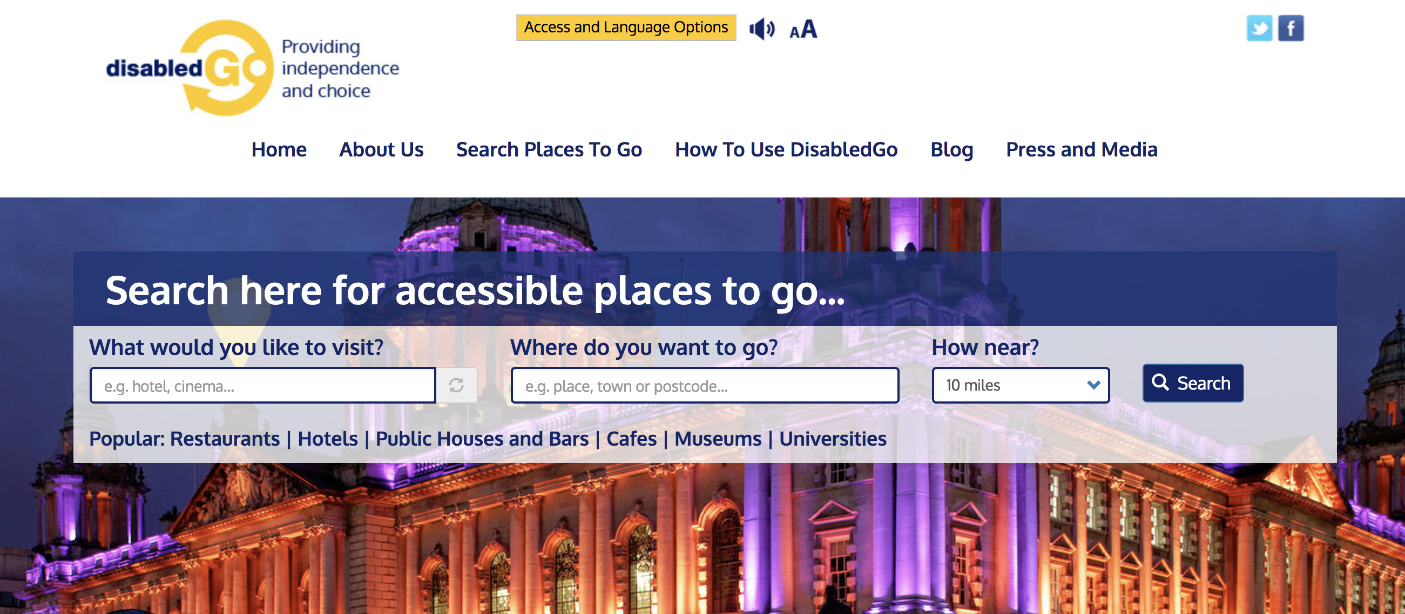Focus the 'Where do you want to go' field
Screen dimensions: 1405x614
click(x=705, y=385)
